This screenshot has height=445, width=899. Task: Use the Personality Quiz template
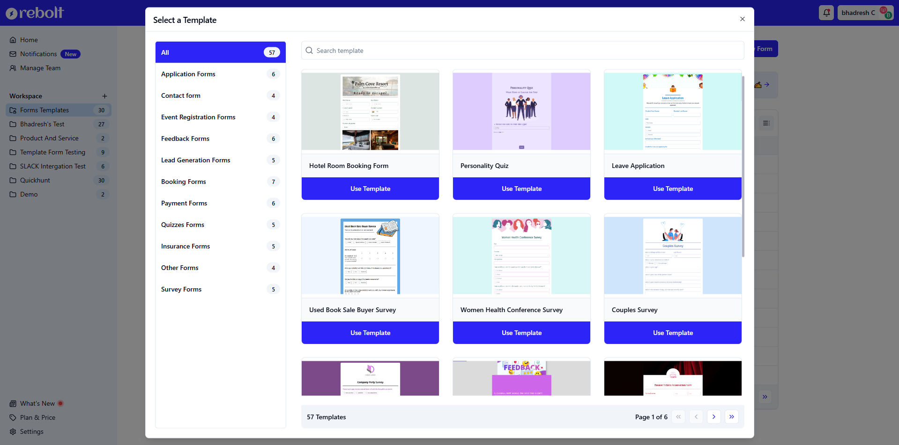click(x=521, y=189)
